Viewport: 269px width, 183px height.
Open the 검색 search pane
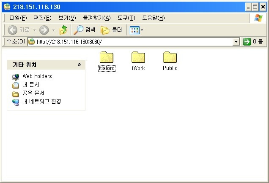[x=85, y=30]
